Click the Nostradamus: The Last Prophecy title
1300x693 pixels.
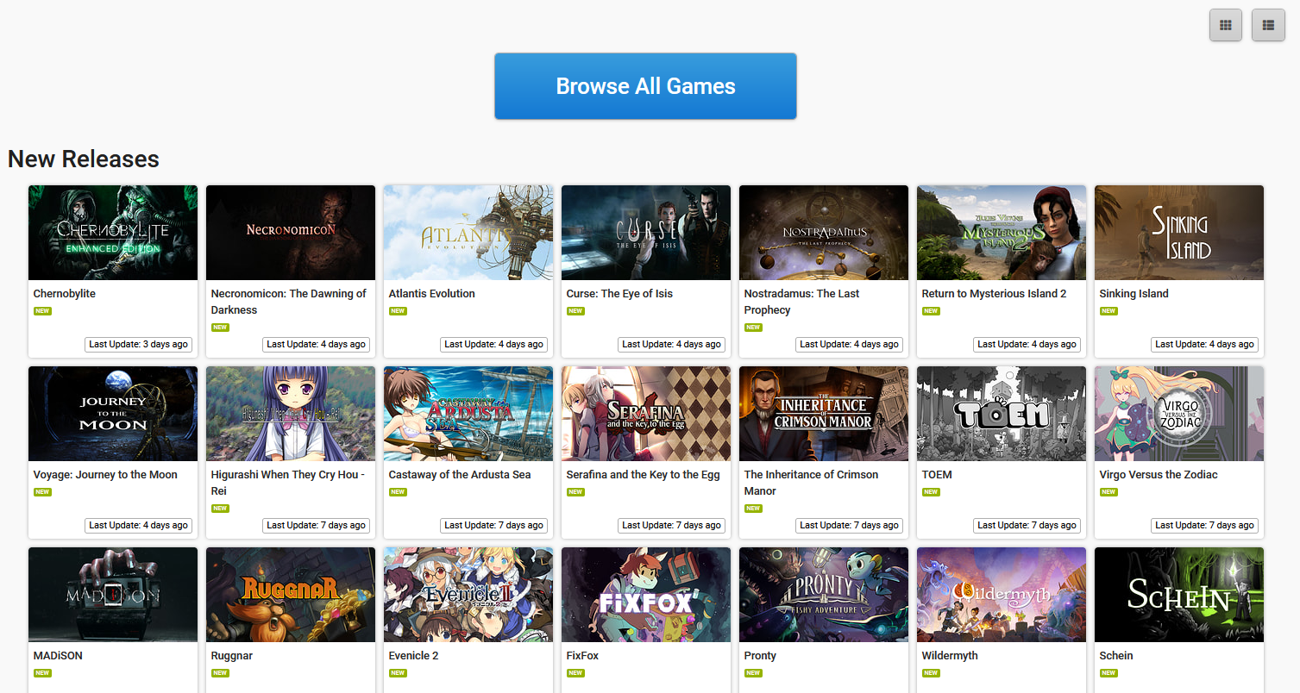click(x=801, y=302)
